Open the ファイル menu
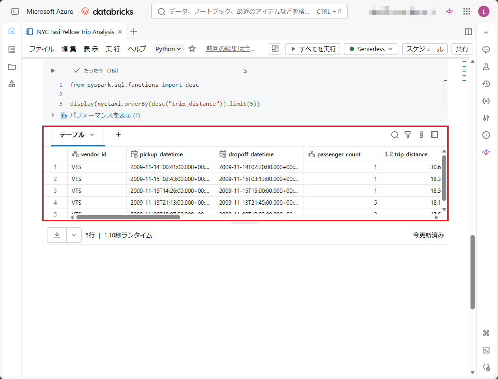The image size is (498, 379). coord(42,49)
